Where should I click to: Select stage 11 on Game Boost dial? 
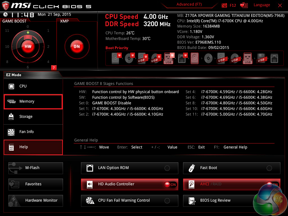point(7,31)
